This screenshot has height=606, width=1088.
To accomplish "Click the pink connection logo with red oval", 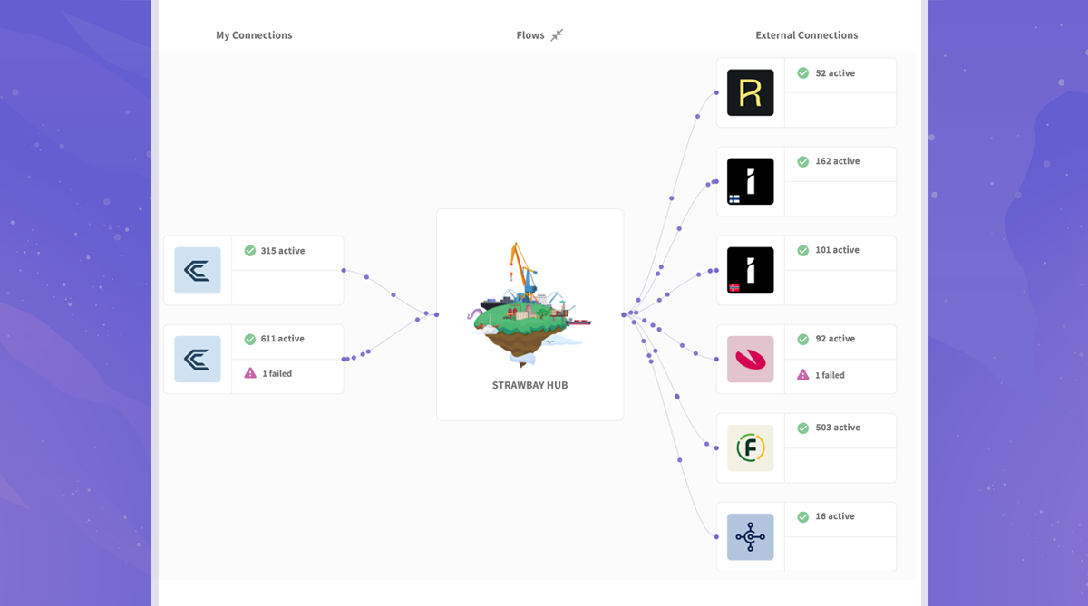I will tap(750, 359).
